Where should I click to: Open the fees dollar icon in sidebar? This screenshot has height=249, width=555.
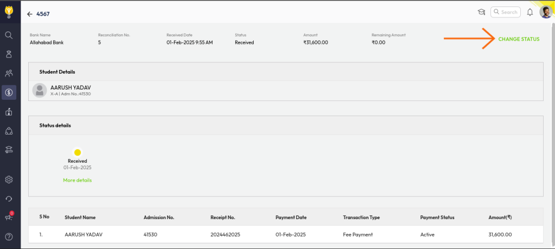pos(9,92)
